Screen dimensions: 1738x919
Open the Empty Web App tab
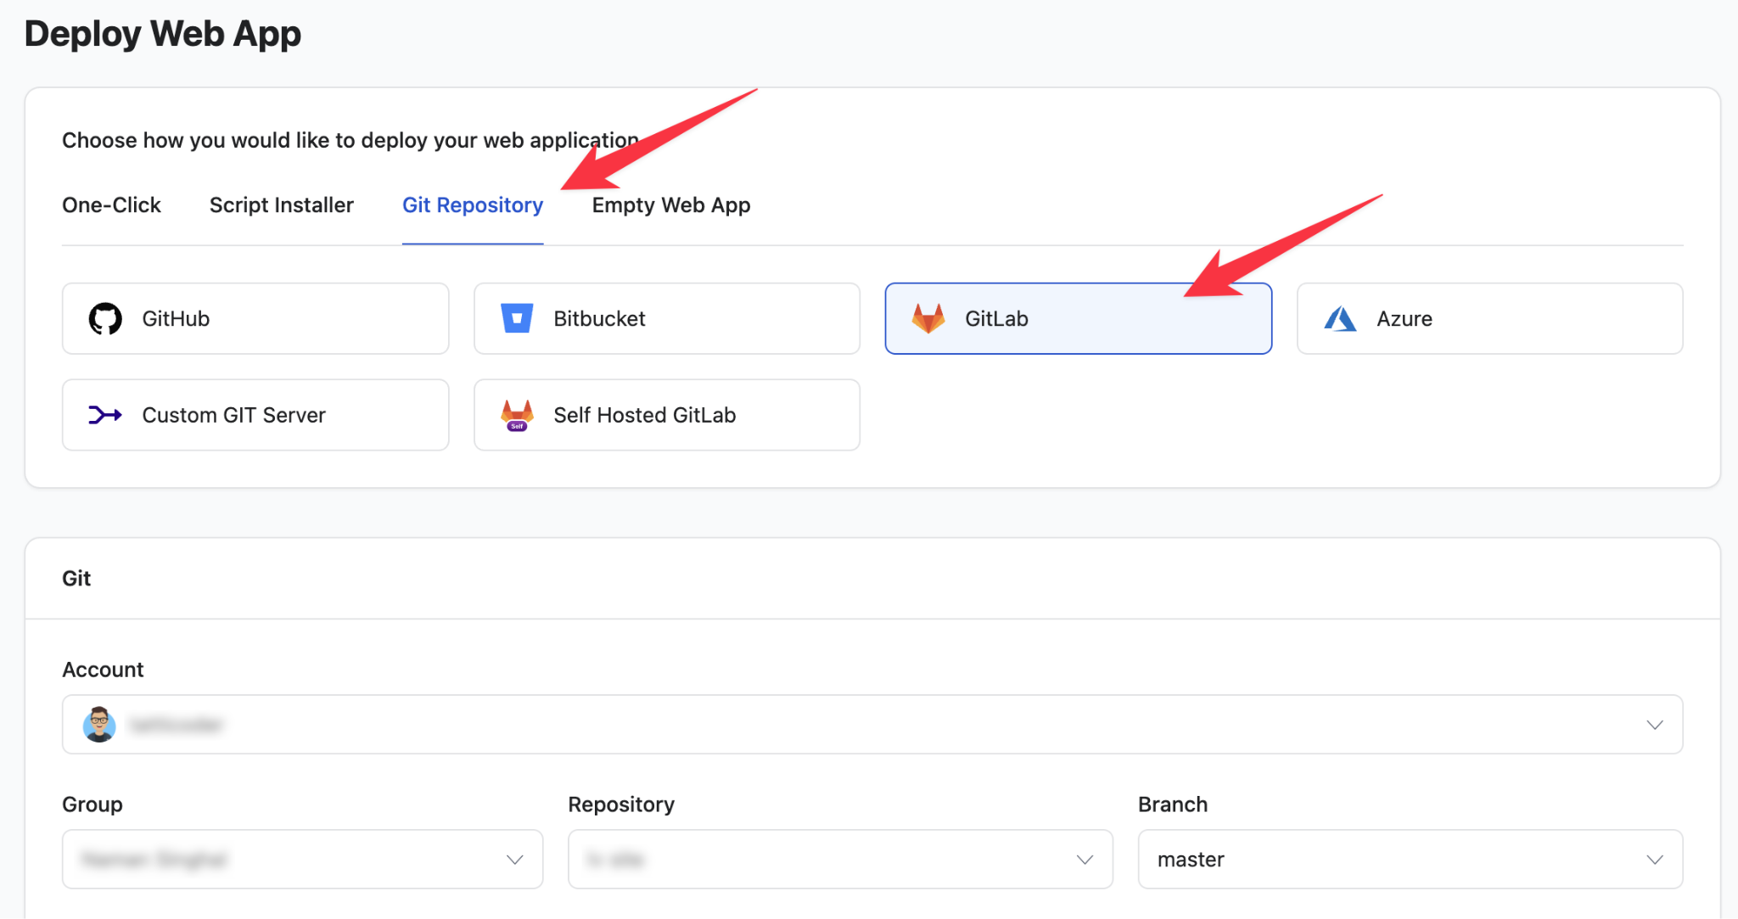pos(671,205)
